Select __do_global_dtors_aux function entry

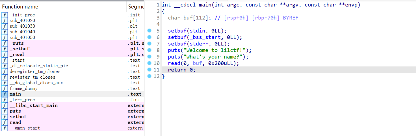click(36, 83)
